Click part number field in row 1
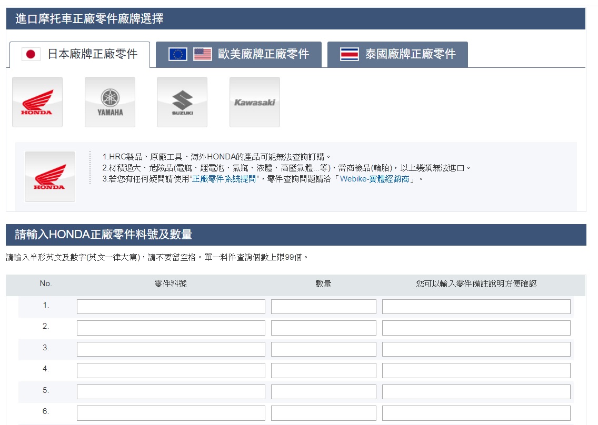Screen dimensions: 598x425 point(171,307)
